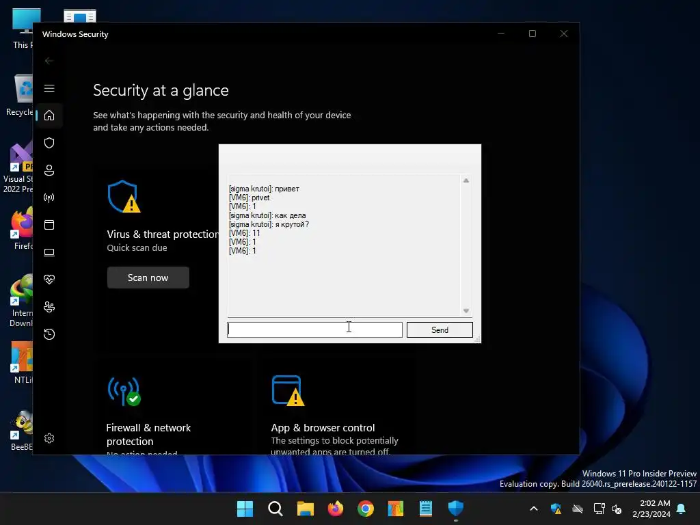The image size is (700, 525).
Task: Click the App & browser control tile icon
Action: [288, 390]
